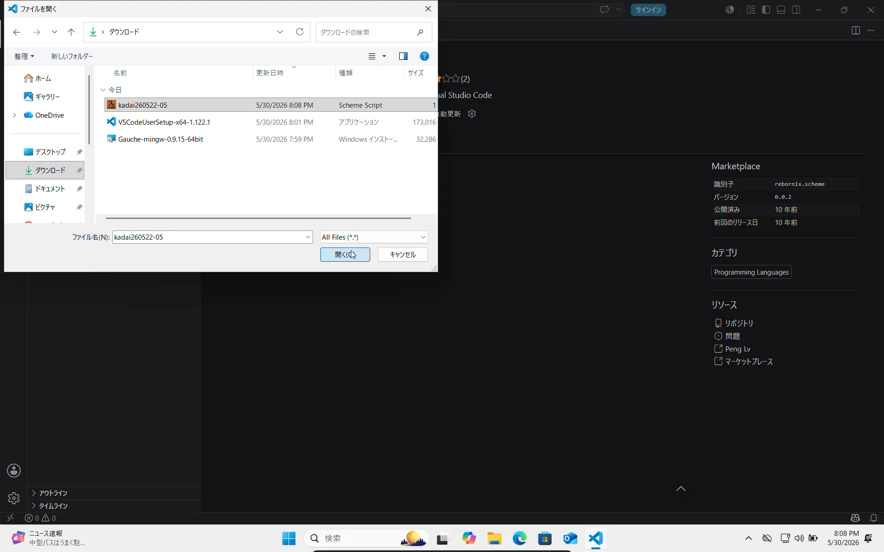Unpin デスクトップ using its pin icon

[79, 152]
